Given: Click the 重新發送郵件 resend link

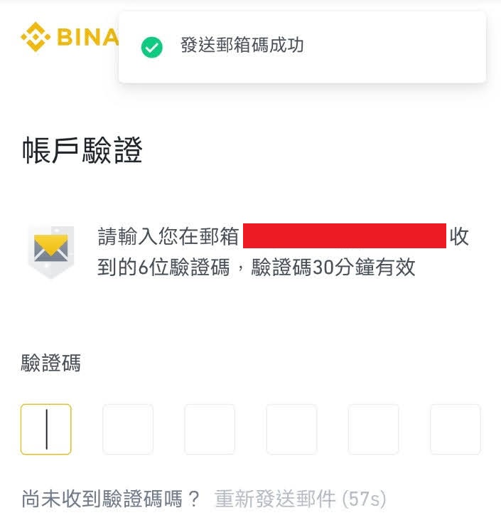Looking at the screenshot, I should pyautogui.click(x=275, y=499).
